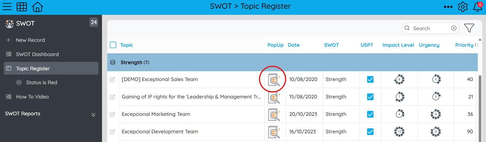Edit the Excepcional Development Team record
Viewport: 486px width, 142px height.
(112, 132)
